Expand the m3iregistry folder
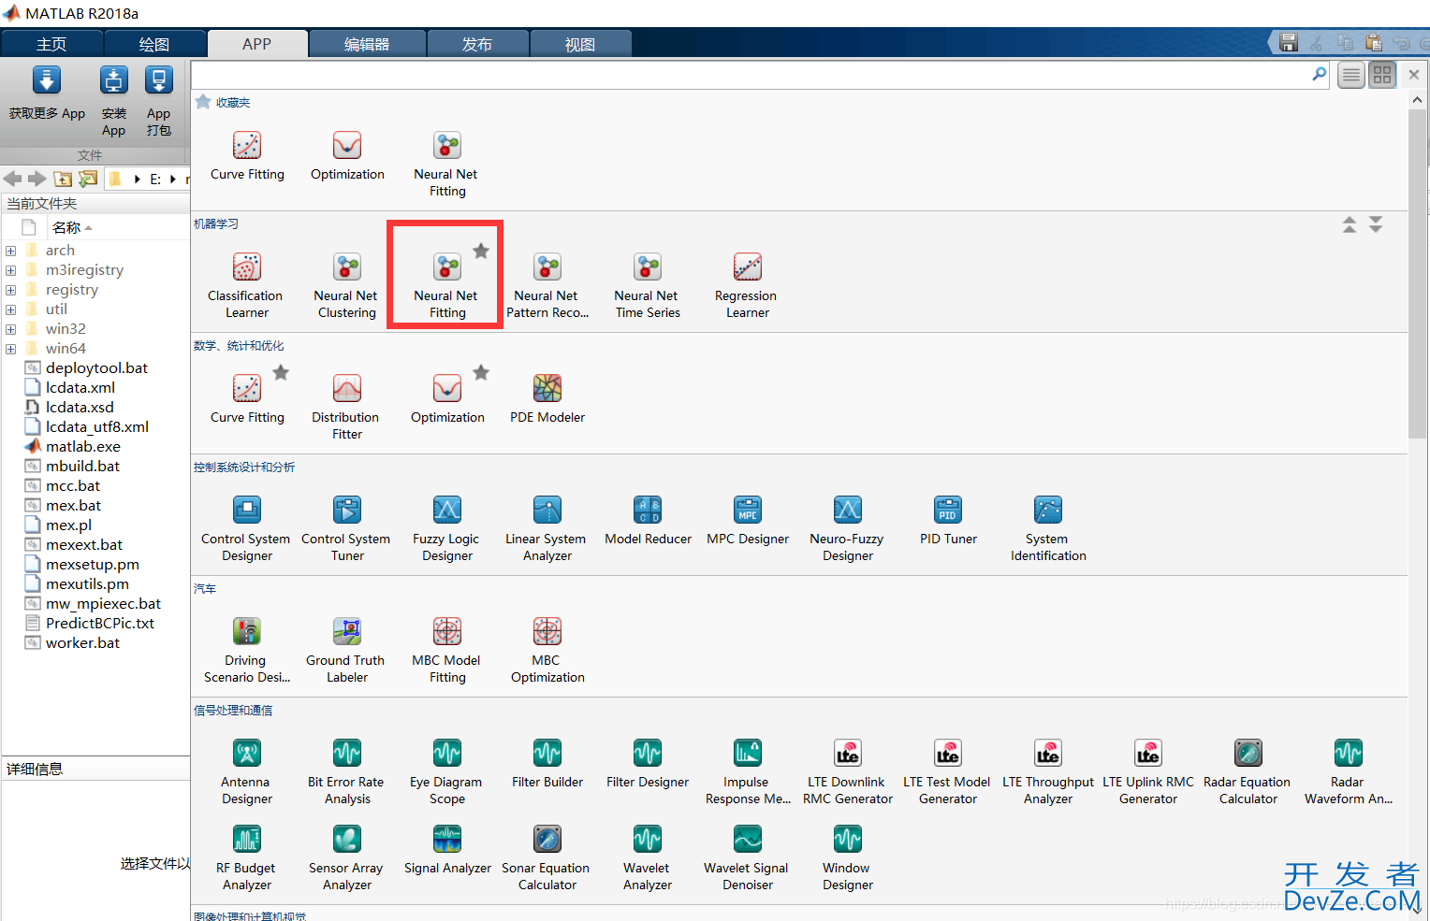 tap(11, 270)
